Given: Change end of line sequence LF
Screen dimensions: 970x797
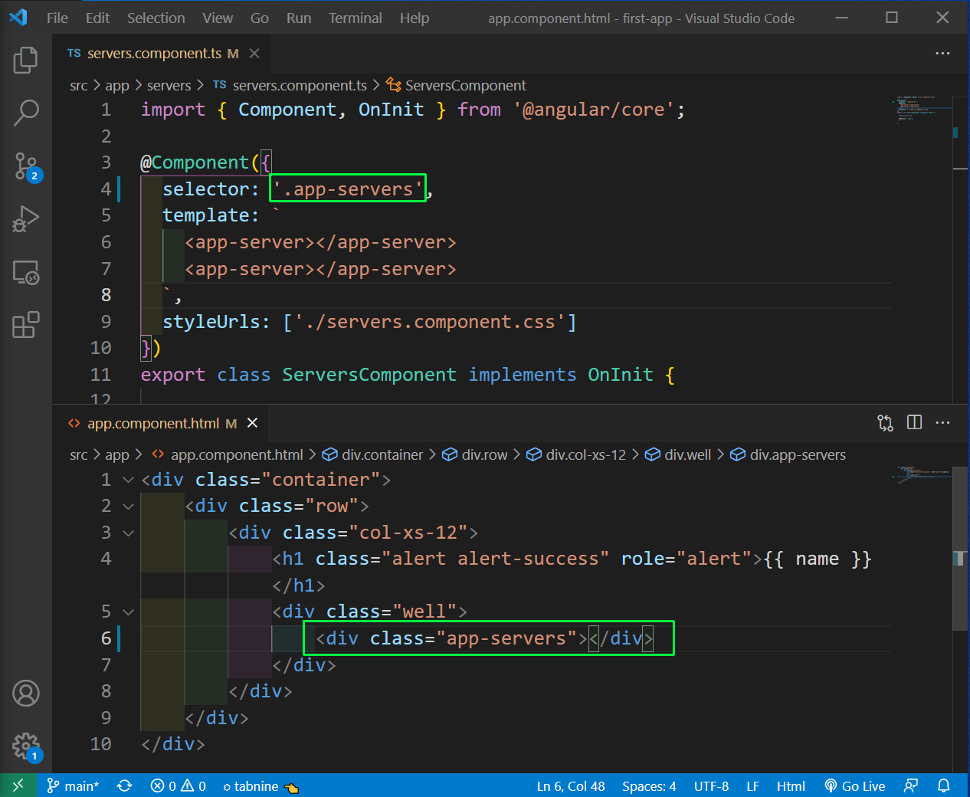Looking at the screenshot, I should 752,786.
